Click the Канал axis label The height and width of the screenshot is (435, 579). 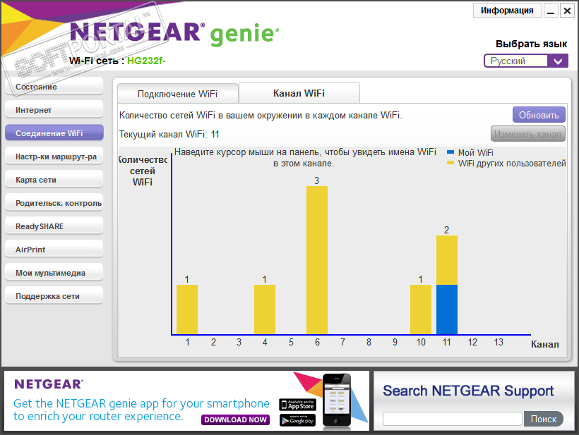pos(544,344)
